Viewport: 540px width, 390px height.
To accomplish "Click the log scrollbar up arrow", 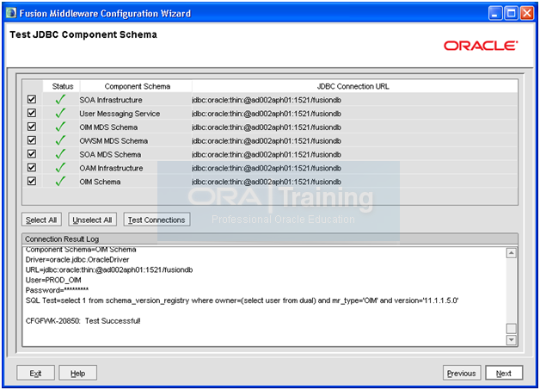I will coord(512,253).
